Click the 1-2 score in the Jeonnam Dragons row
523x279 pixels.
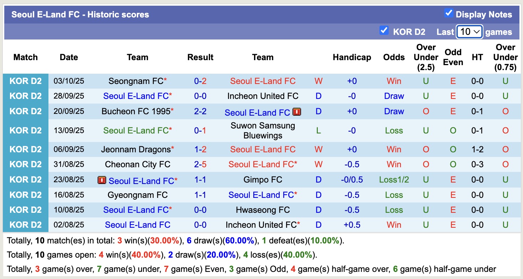tap(200, 149)
